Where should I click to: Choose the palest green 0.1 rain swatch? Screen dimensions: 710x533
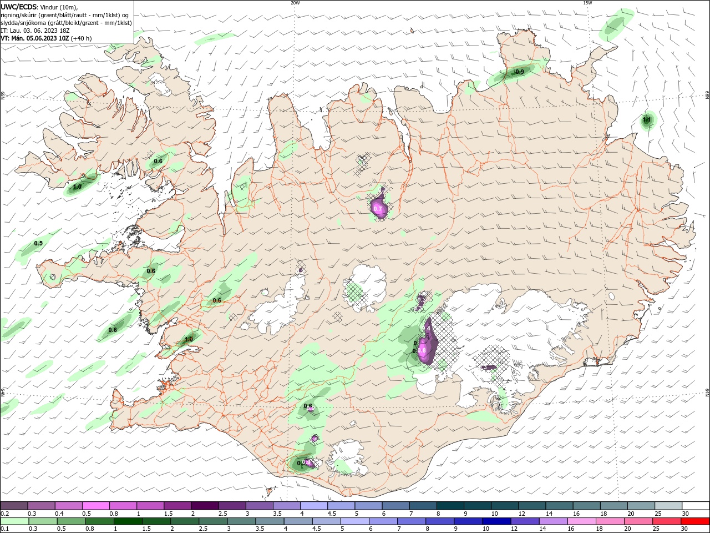(14, 521)
